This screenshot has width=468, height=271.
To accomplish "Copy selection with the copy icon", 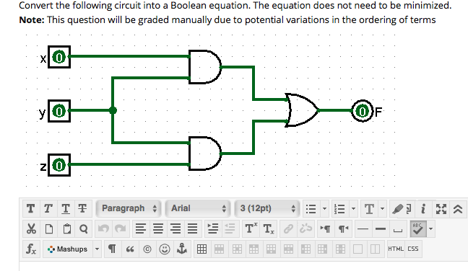I will [x=49, y=229].
